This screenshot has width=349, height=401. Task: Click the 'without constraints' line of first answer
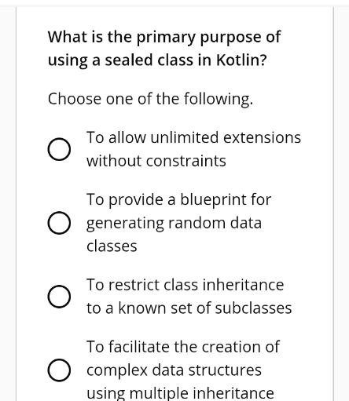coord(156,161)
